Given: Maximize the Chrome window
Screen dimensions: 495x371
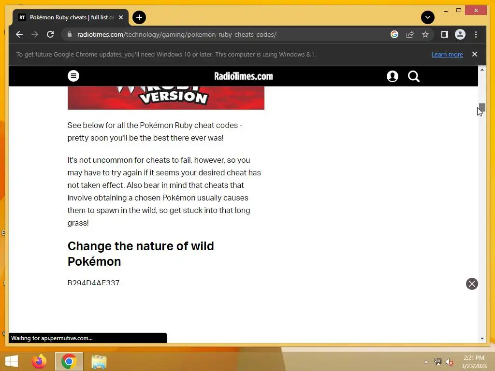Looking at the screenshot, I should click(x=459, y=11).
